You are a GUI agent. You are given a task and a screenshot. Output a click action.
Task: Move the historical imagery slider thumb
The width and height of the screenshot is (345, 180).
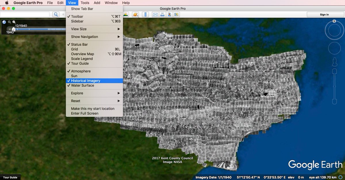(14, 29)
